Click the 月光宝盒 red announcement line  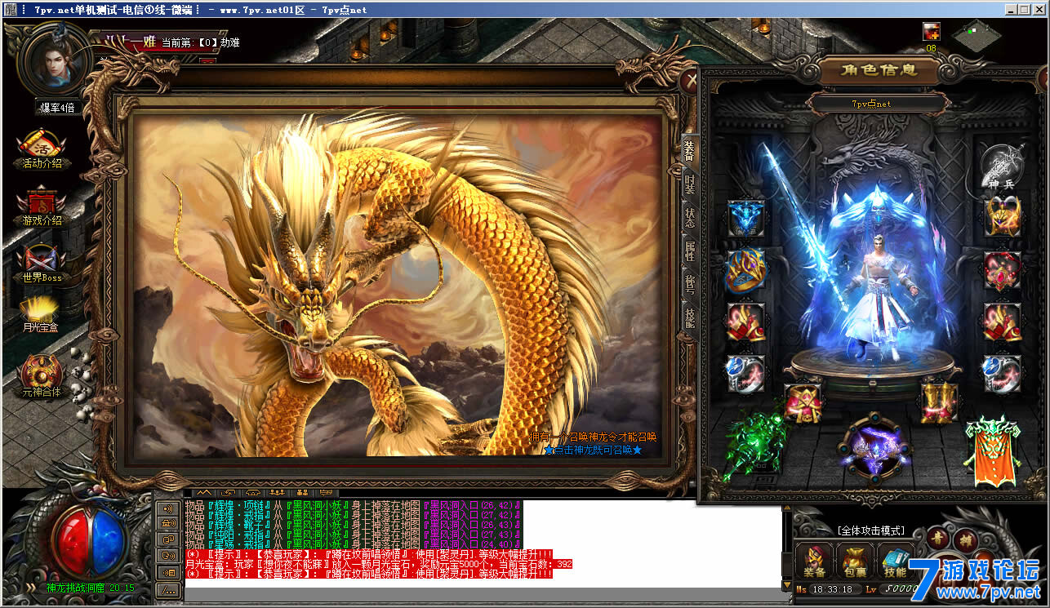[379, 564]
